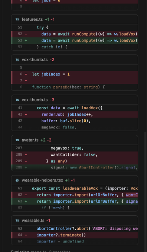Select removed 'renderJob: jobIndex++,' line
147x252 pixels.
tap(75, 114)
